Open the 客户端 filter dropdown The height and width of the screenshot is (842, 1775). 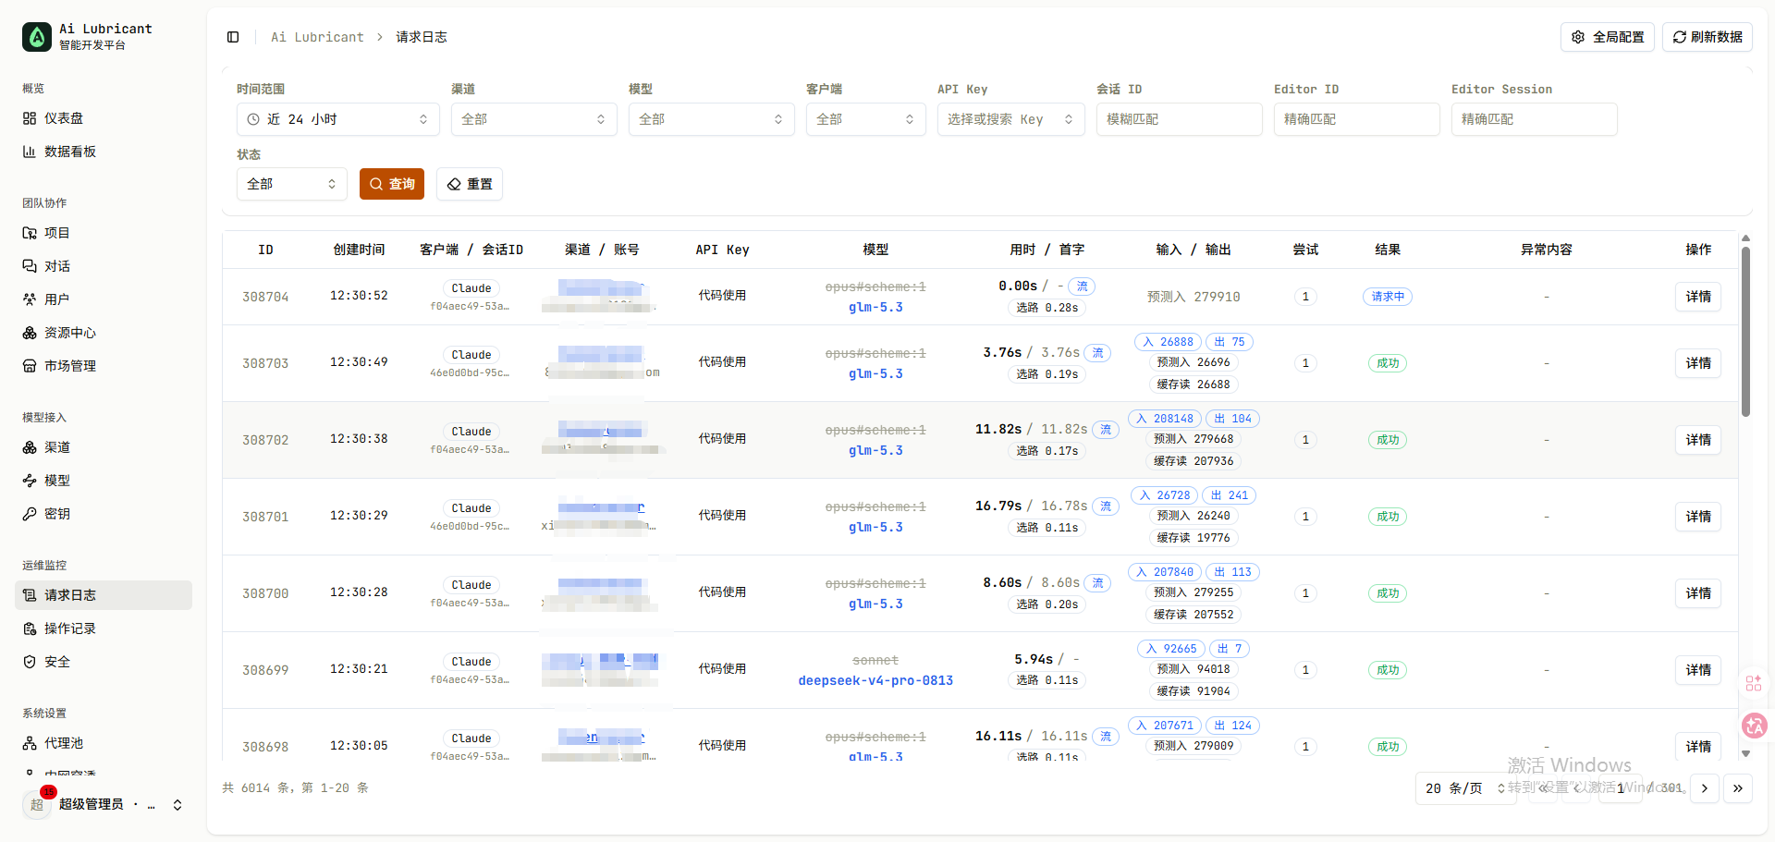pyautogui.click(x=866, y=119)
